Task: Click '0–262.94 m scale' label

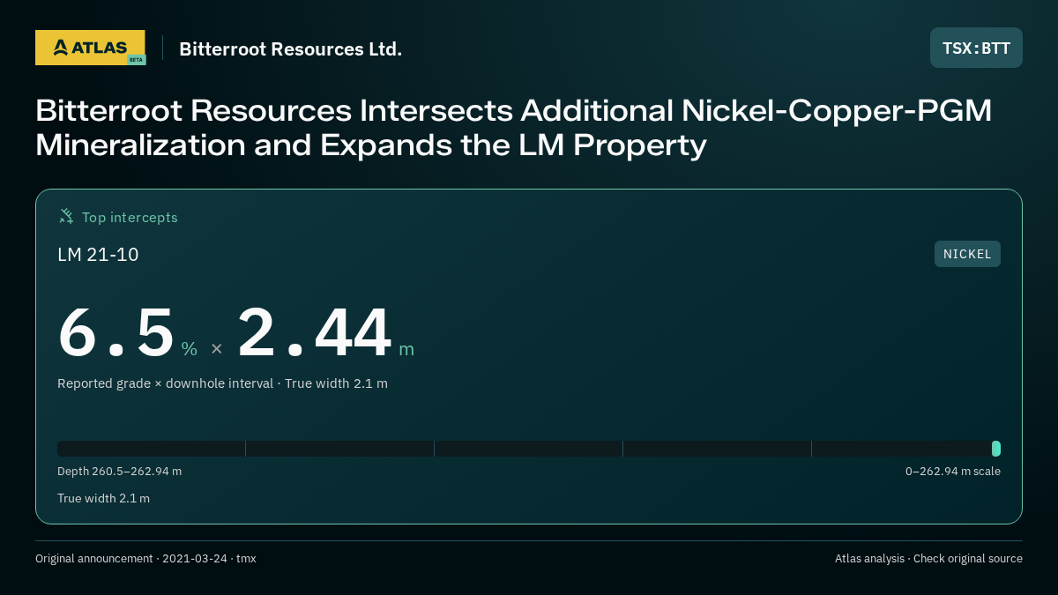Action: click(x=953, y=472)
